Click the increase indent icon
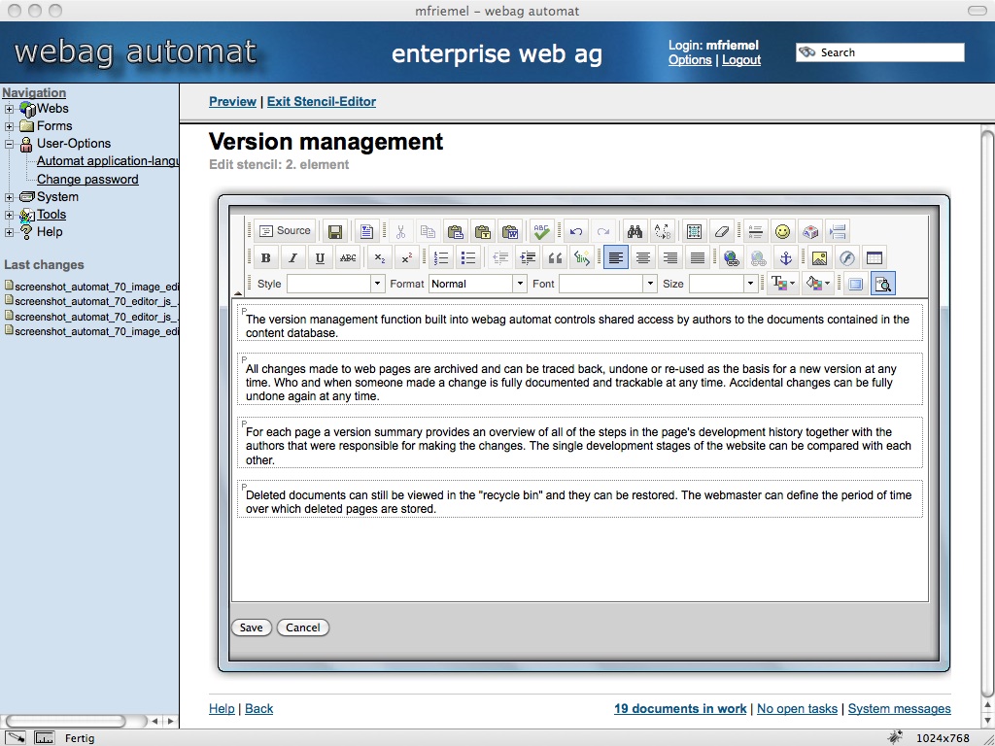 pyautogui.click(x=528, y=257)
